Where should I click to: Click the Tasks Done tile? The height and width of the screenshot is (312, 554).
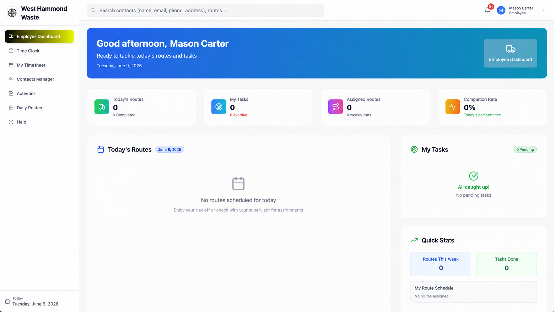[x=506, y=264]
